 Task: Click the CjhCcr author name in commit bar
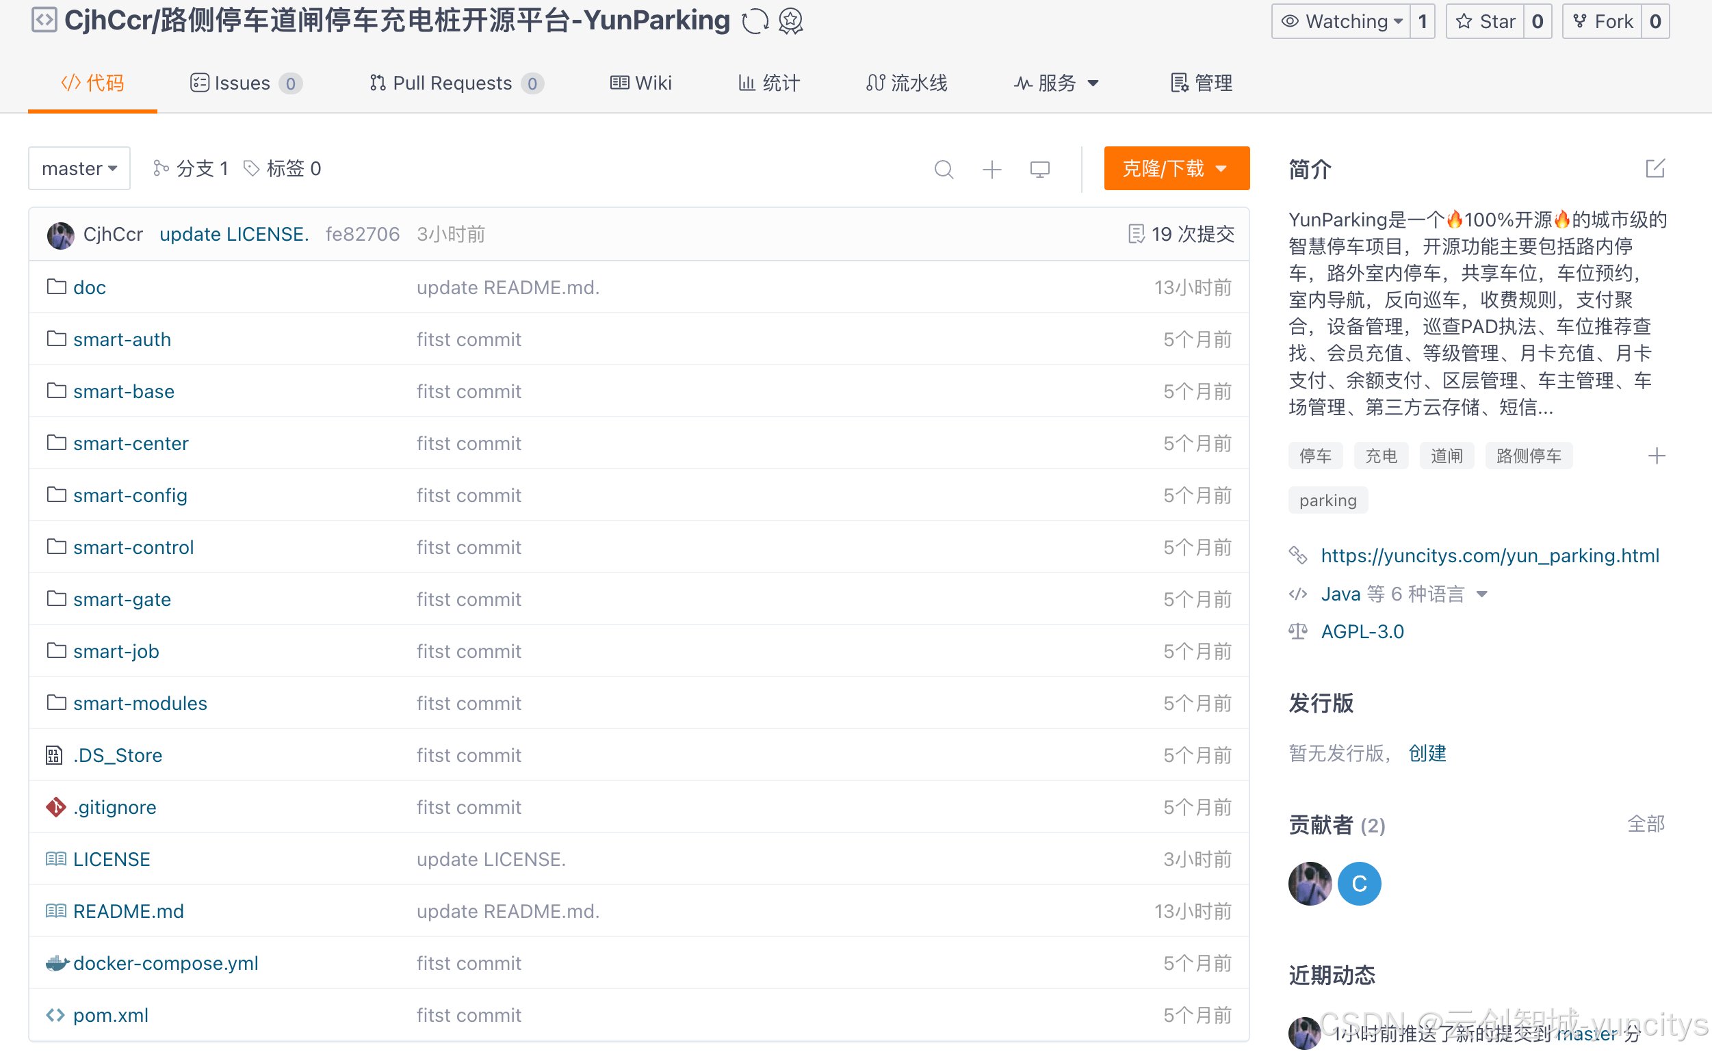click(x=113, y=235)
